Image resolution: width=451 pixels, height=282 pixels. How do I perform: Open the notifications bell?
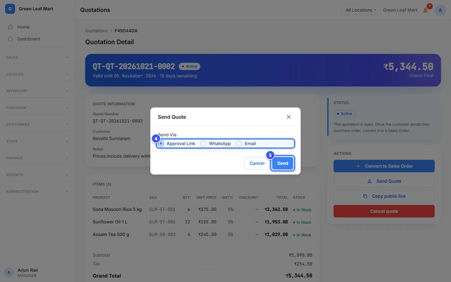point(426,10)
